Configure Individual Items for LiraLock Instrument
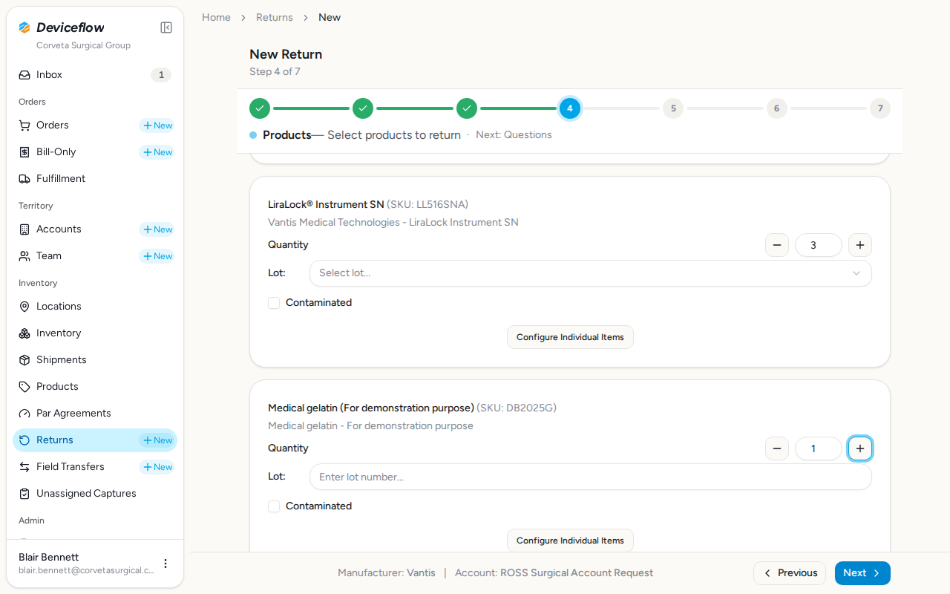 point(570,337)
